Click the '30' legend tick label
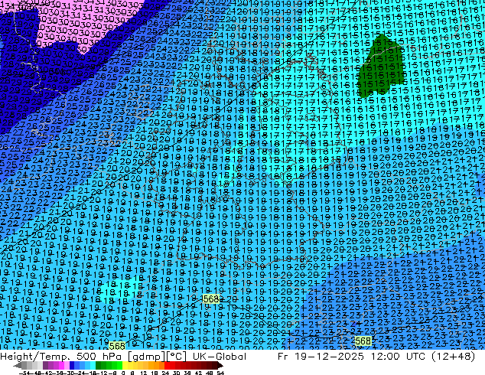Viewport: 485px width, 375px height. pos(176,373)
